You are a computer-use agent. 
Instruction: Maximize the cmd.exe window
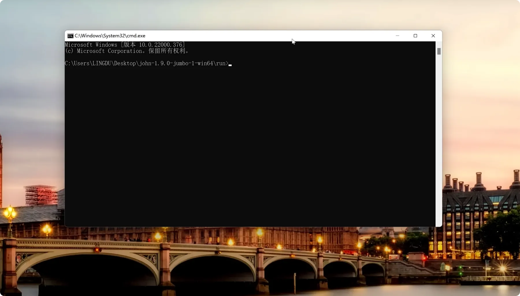[x=415, y=36]
